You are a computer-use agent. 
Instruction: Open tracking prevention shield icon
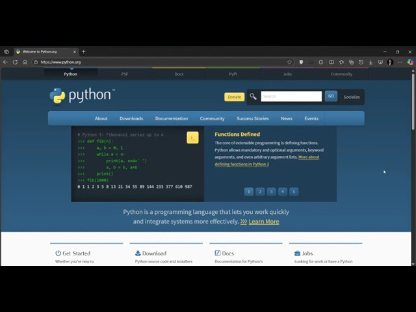pos(301,62)
